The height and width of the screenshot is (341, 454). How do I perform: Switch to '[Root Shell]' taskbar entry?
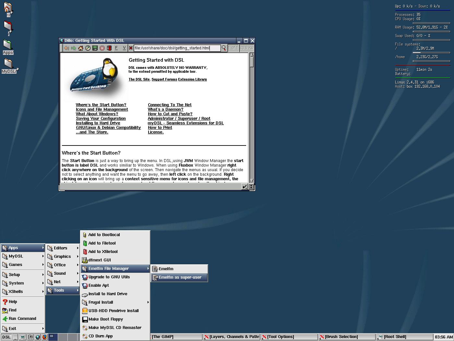[x=404, y=337]
